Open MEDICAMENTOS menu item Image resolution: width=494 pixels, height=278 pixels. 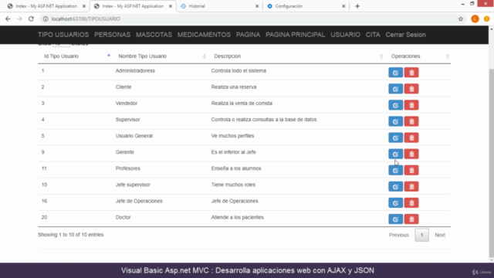pyautogui.click(x=204, y=35)
